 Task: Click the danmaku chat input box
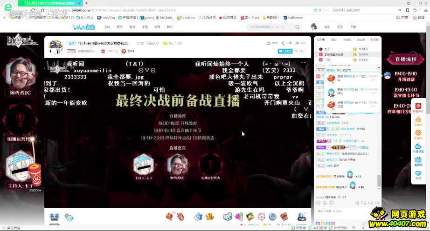click(x=347, y=214)
